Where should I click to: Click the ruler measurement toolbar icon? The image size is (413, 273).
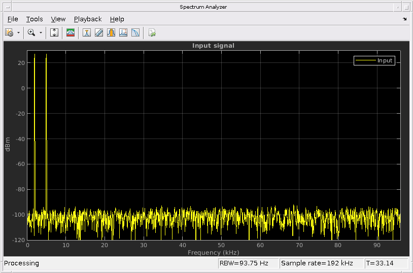coord(99,32)
